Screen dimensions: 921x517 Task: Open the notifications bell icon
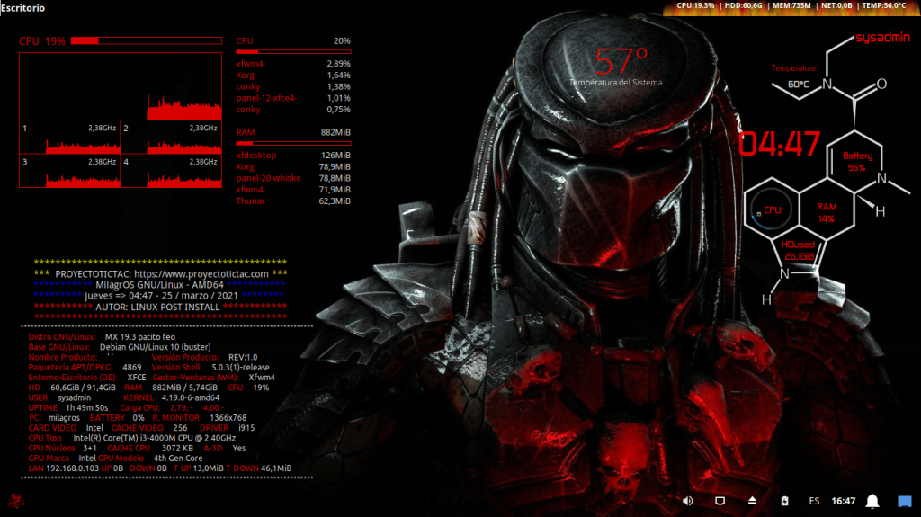pos(872,500)
